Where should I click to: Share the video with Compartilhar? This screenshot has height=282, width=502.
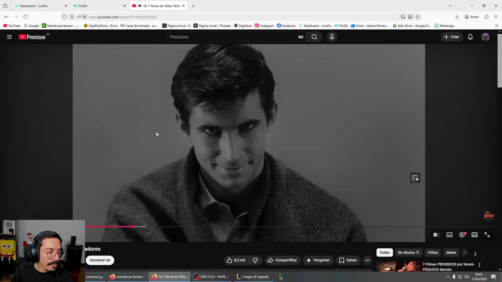tap(282, 260)
